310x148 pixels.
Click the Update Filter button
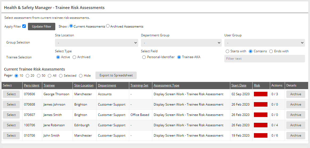(x=41, y=27)
